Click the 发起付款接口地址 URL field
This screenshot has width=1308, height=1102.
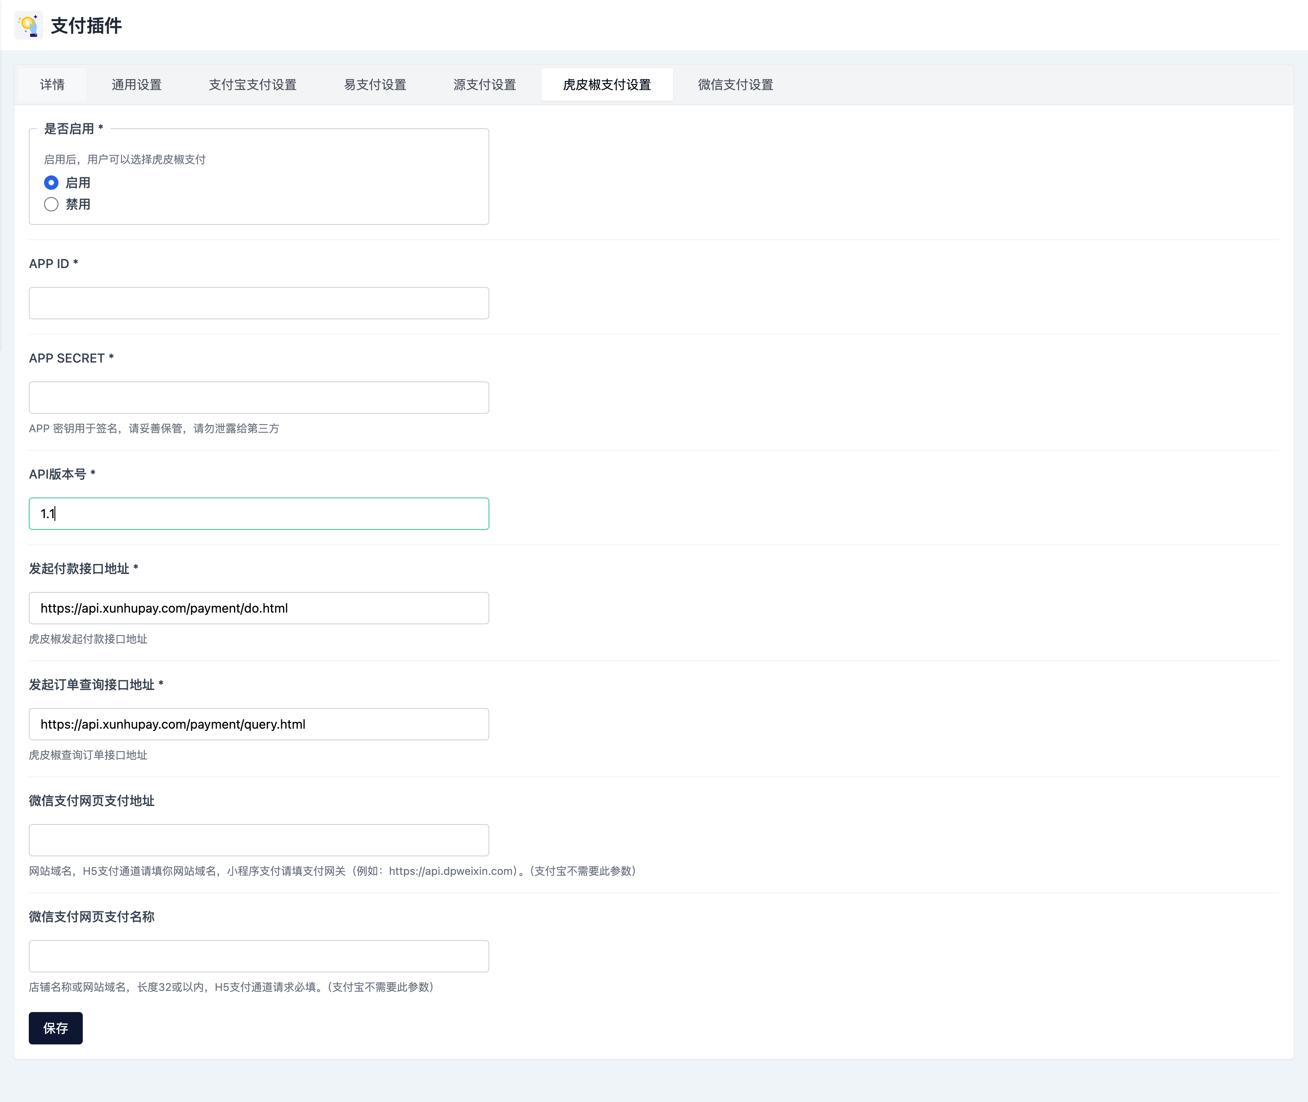point(259,608)
